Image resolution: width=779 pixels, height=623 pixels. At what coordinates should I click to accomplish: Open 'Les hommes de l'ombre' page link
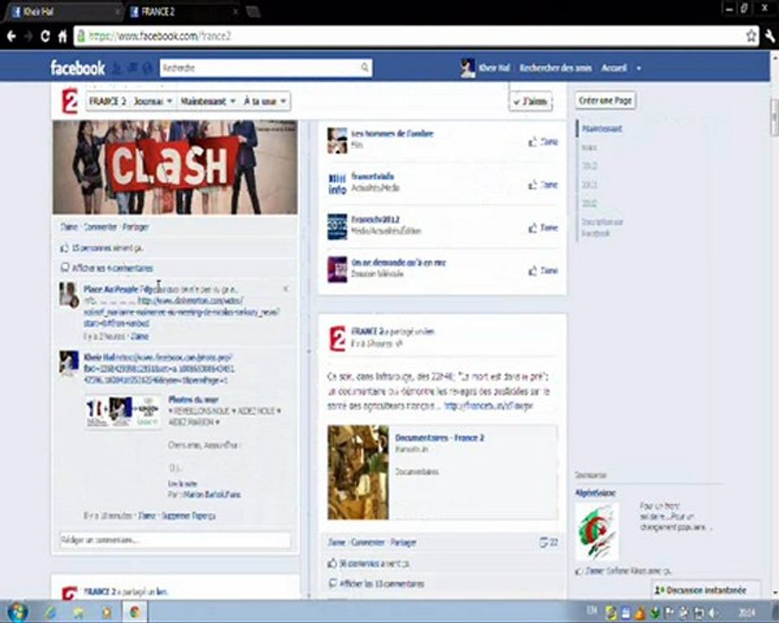pos(392,133)
